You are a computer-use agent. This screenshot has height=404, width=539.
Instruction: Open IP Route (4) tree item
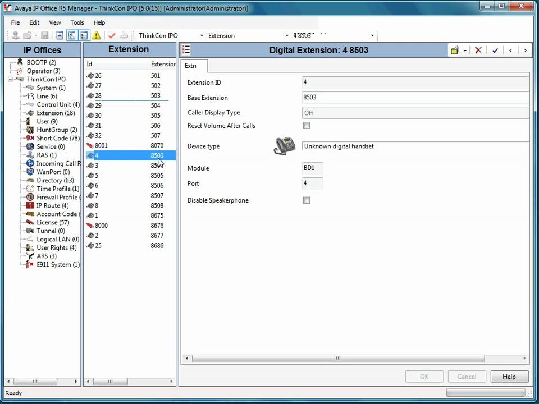click(x=53, y=206)
